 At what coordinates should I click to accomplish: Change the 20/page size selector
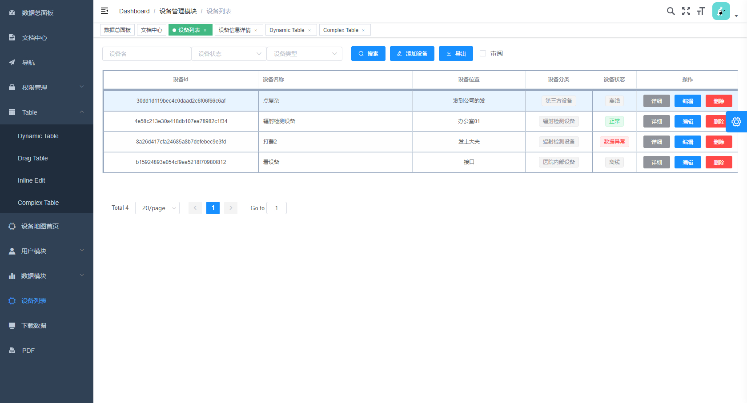pyautogui.click(x=157, y=208)
